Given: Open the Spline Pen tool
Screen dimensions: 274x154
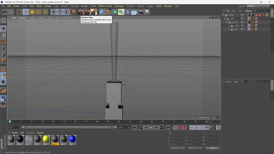Looking at the screenshot, I should click(x=108, y=12).
